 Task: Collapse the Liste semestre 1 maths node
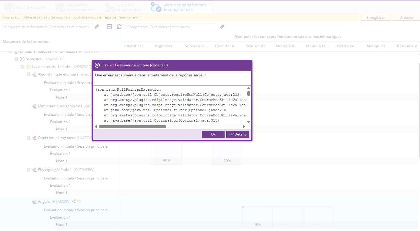pos(22,67)
